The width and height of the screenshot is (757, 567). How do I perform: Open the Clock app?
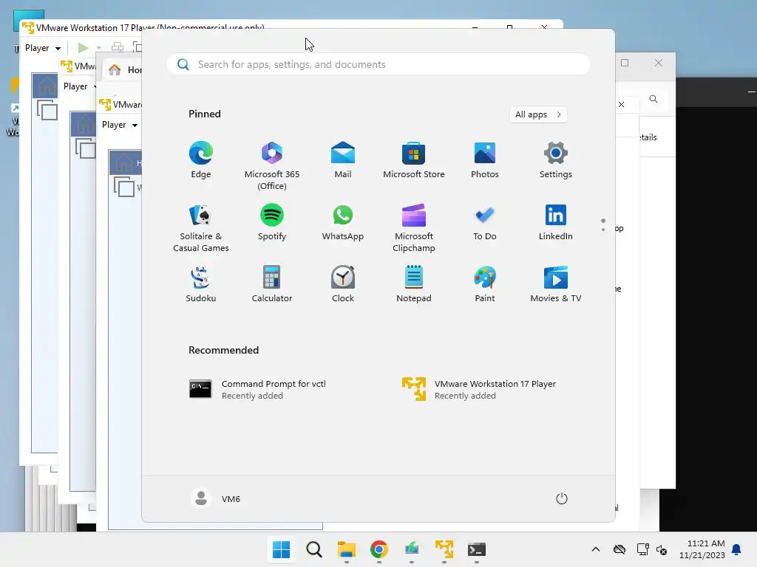343,284
